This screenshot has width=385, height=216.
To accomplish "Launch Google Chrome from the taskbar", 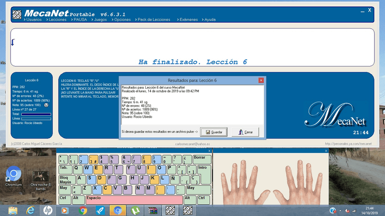I will point(83,211).
